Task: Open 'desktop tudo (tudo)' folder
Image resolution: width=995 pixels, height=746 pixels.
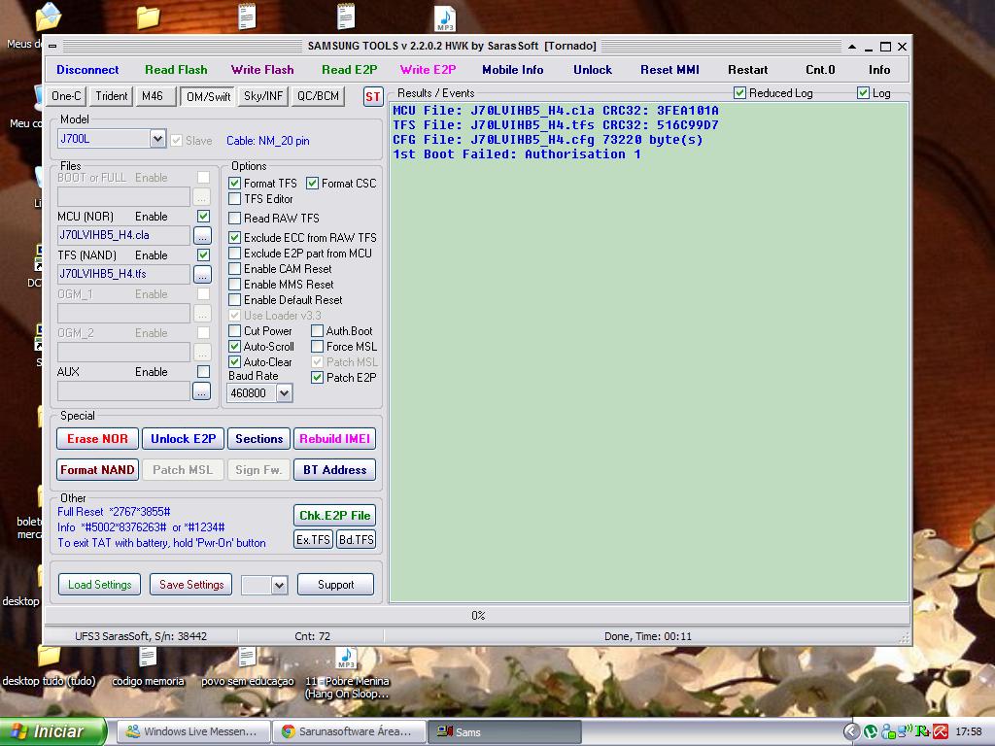Action: coord(49,668)
